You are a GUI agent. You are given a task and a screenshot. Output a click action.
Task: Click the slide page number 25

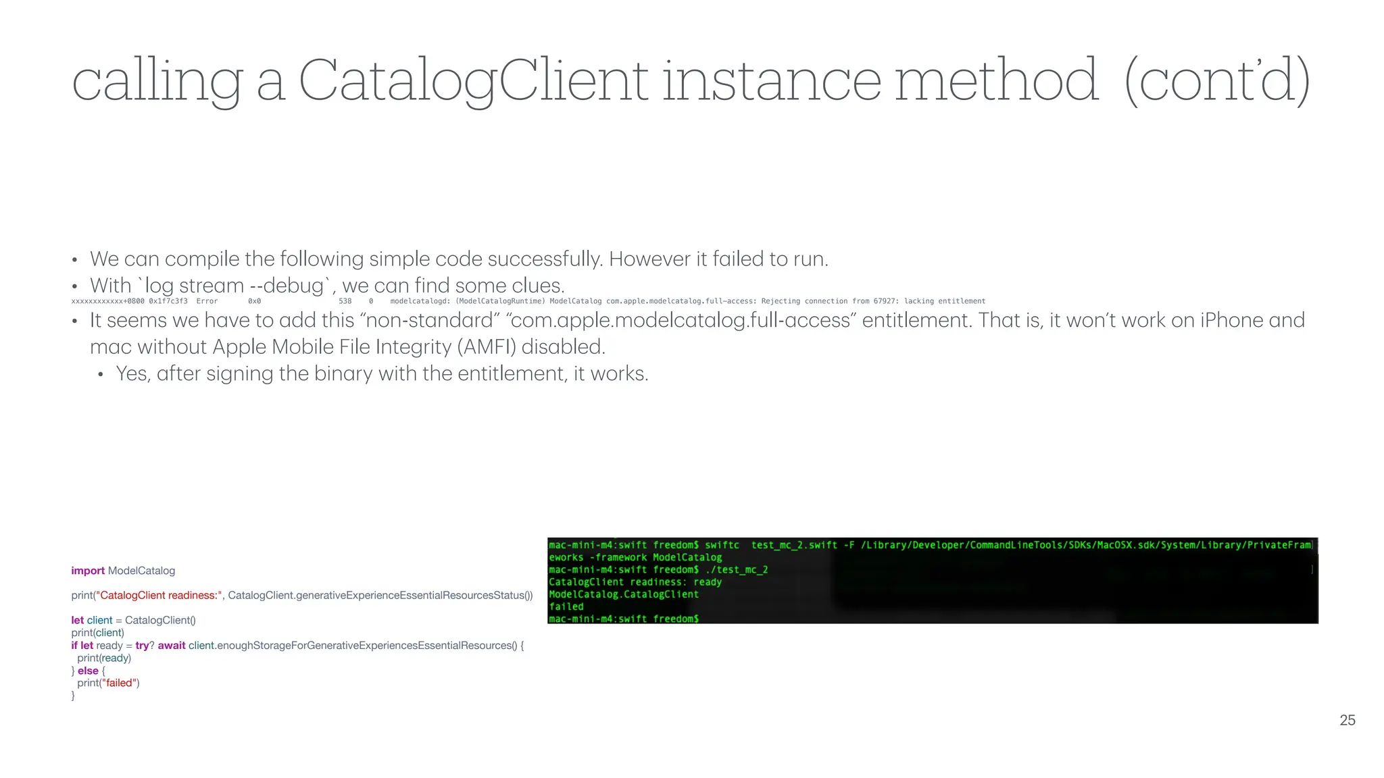click(x=1347, y=720)
